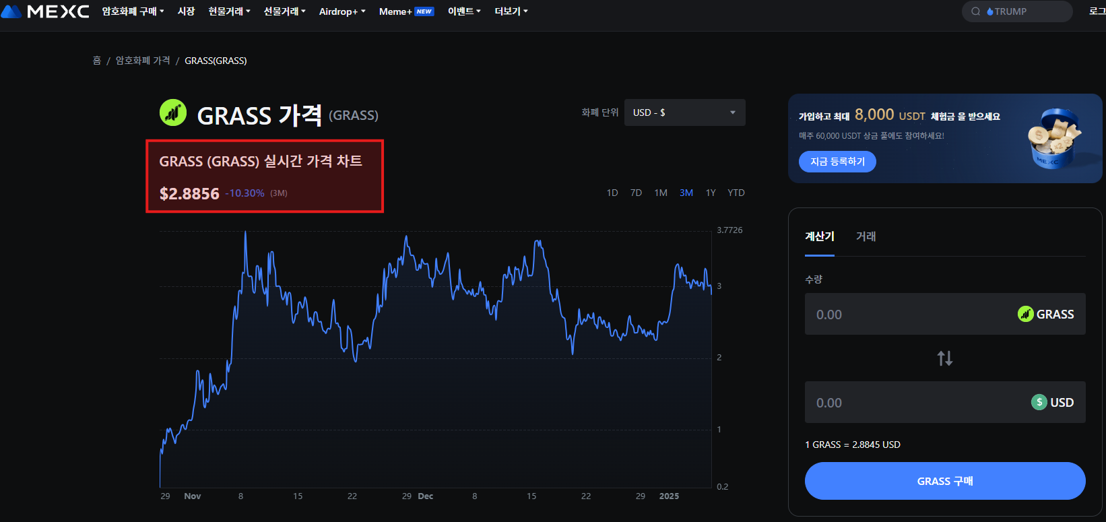Image resolution: width=1106 pixels, height=522 pixels.
Task: Expand the 더보기 menu
Action: 511,11
